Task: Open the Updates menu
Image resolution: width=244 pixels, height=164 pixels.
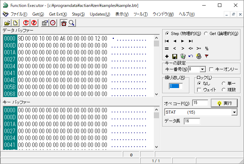Action: point(100,14)
